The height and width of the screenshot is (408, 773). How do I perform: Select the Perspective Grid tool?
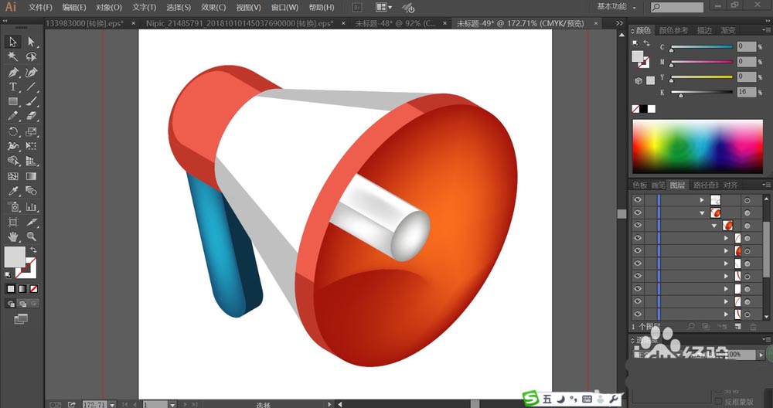click(31, 161)
